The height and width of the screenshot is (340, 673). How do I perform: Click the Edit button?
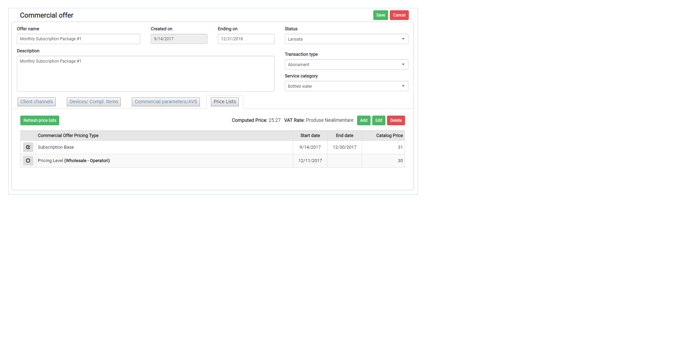coord(379,120)
